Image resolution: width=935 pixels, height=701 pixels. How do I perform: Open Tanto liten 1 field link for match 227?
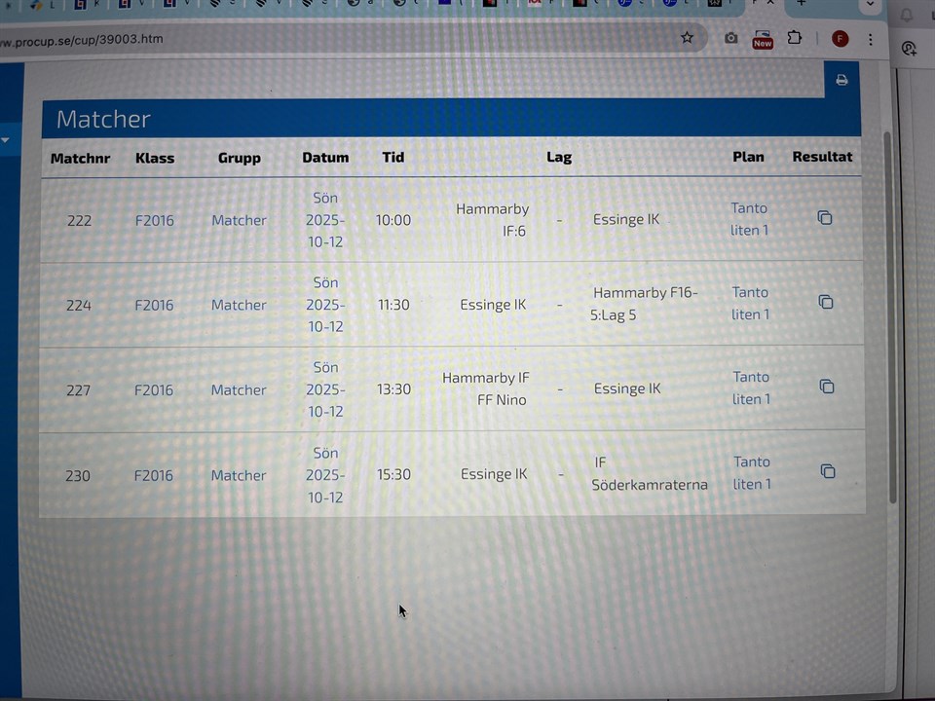[x=751, y=387]
